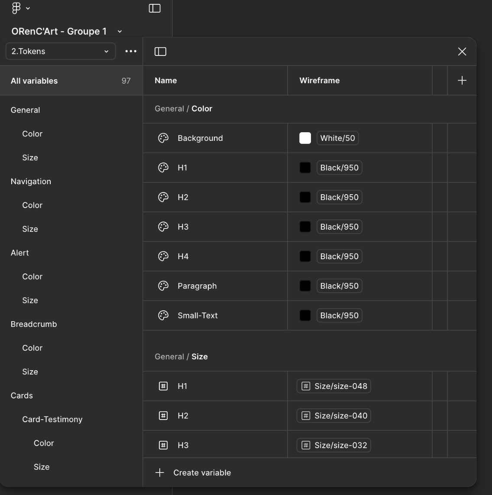Open the Navigation group in sidebar
This screenshot has height=495, width=492.
click(31, 181)
